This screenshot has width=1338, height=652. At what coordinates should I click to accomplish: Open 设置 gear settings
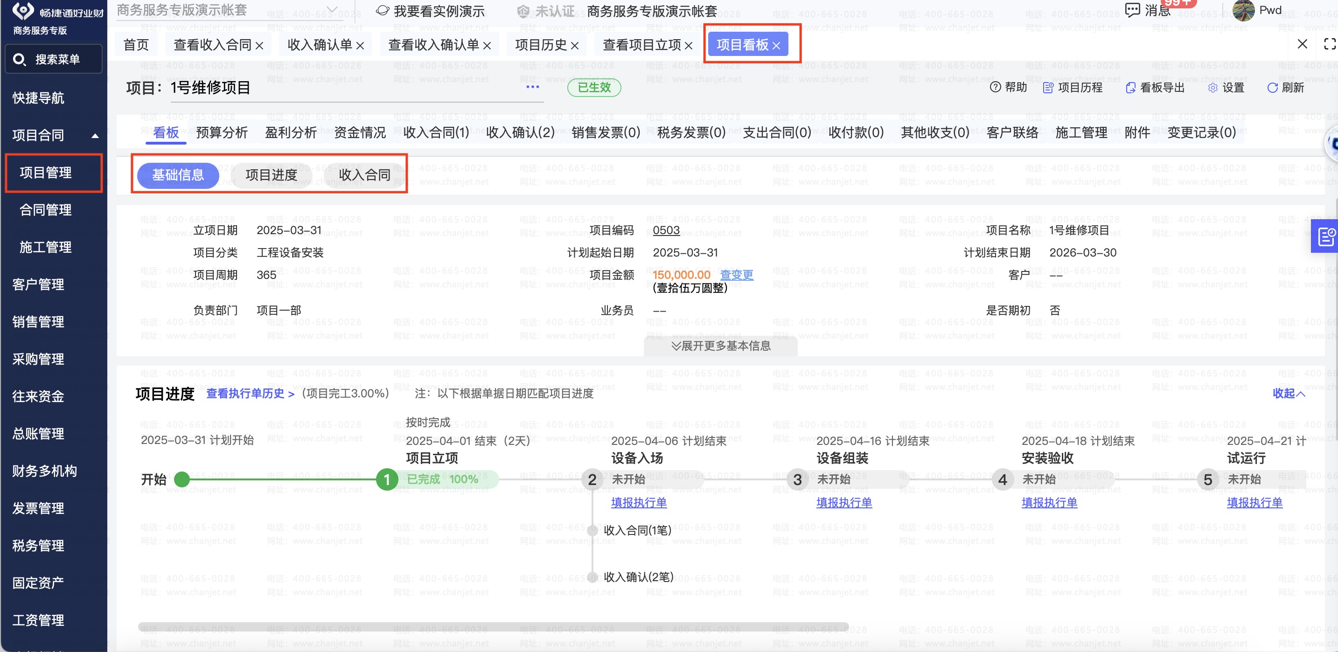coord(1213,88)
